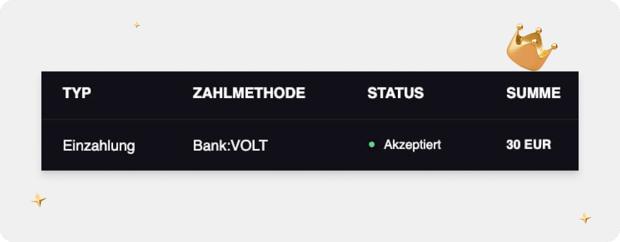Click the Akzeptiert status label
Screen dimensions: 620x242
pos(412,145)
